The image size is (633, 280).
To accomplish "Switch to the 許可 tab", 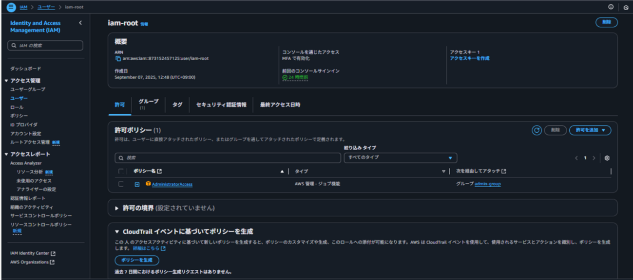I will pyautogui.click(x=119, y=105).
